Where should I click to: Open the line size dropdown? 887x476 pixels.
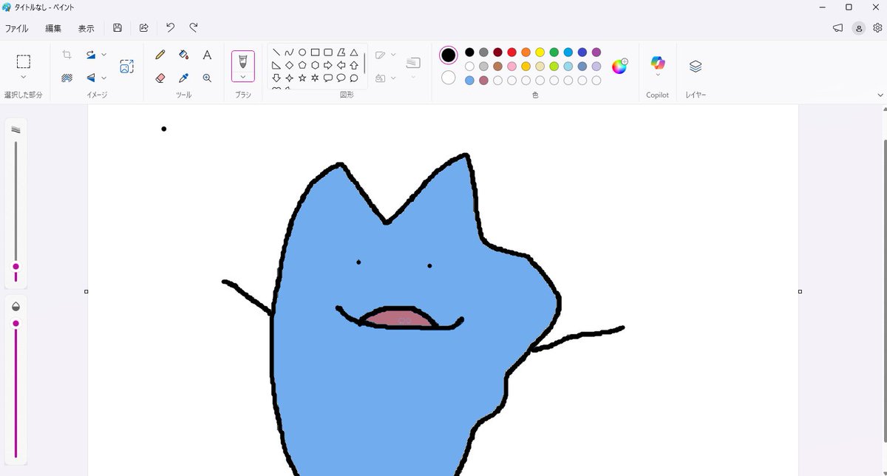point(413,77)
